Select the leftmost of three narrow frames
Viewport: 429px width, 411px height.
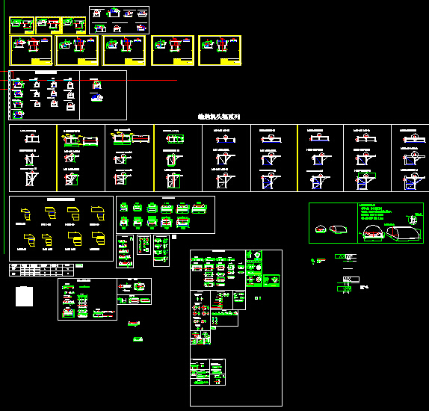coord(125,251)
